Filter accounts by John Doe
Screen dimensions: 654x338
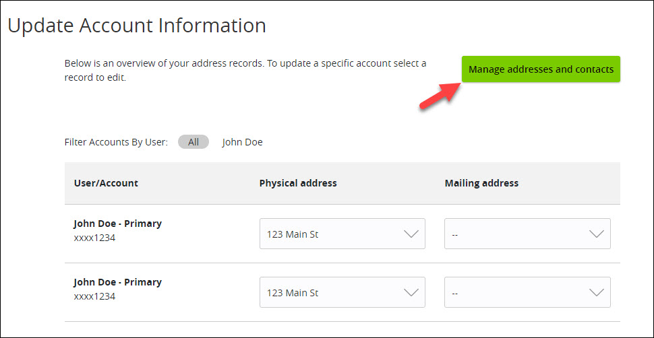[x=242, y=142]
